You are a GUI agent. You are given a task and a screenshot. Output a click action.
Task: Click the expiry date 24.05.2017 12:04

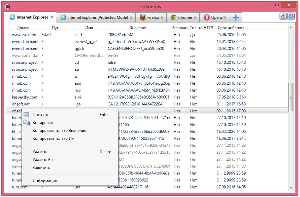click(x=231, y=56)
